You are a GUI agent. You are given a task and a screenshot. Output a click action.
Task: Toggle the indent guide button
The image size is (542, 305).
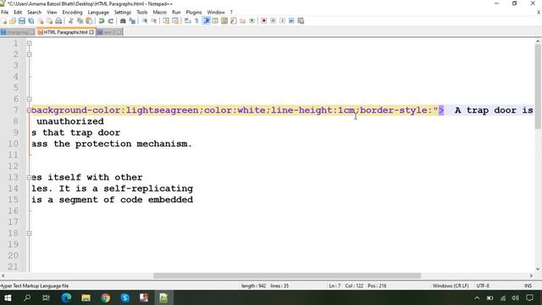tap(207, 20)
